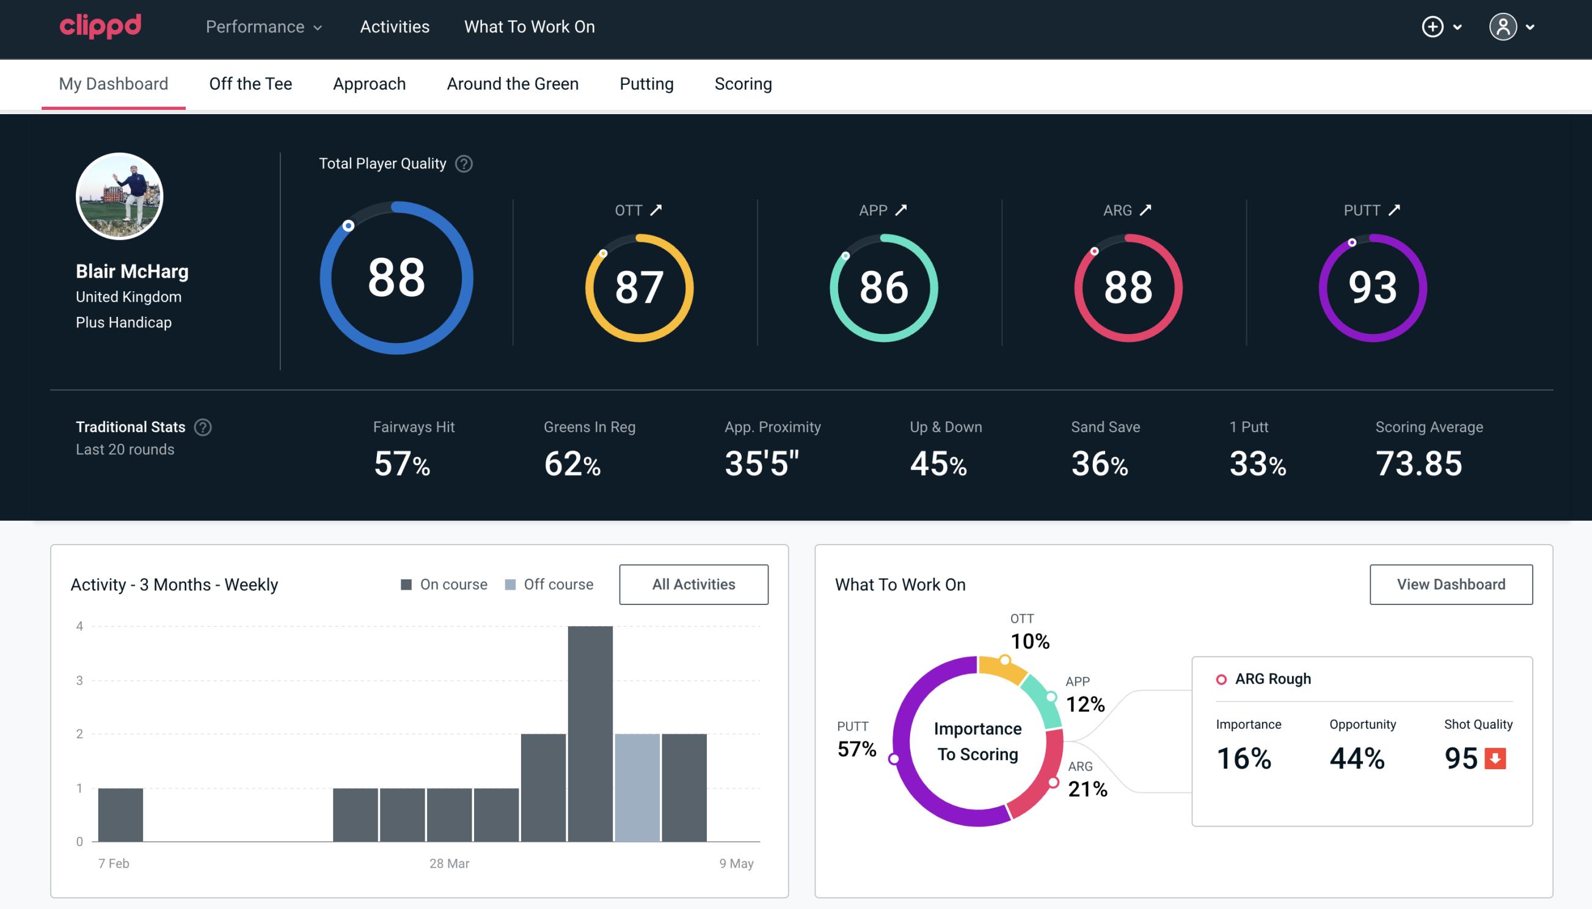Click the ARG upward trend arrow icon

[1146, 210]
